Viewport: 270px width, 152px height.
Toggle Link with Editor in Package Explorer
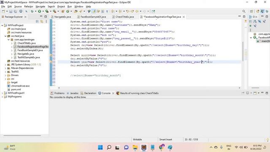click(41, 22)
